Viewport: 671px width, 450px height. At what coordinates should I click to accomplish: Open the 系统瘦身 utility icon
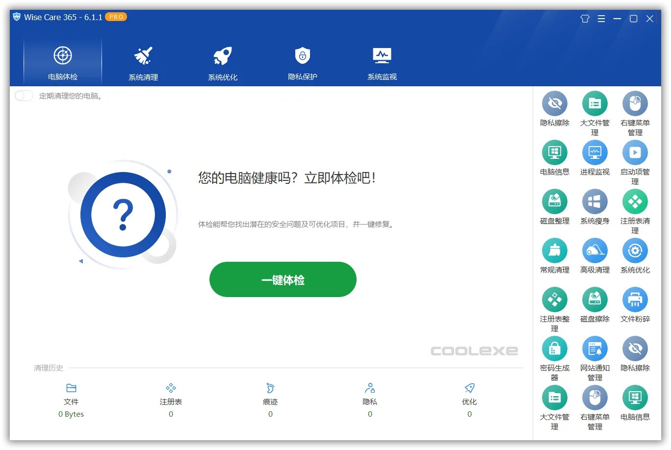point(594,202)
